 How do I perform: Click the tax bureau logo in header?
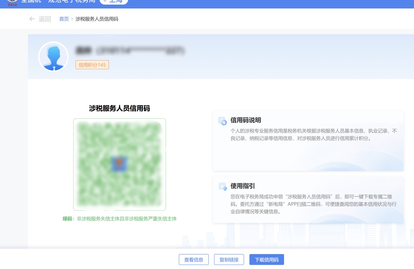click(x=13, y=2)
